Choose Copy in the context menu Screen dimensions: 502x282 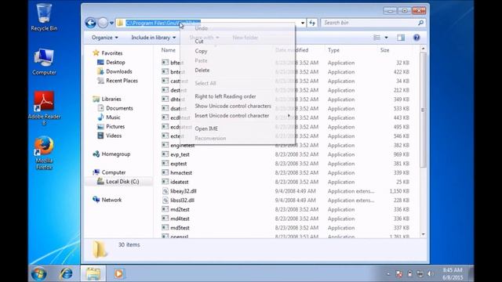pos(201,51)
